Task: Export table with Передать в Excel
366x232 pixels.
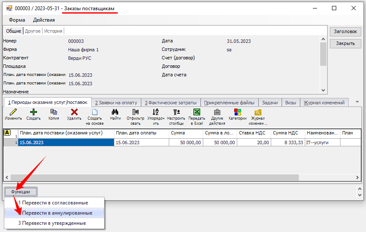Action: coord(197,112)
